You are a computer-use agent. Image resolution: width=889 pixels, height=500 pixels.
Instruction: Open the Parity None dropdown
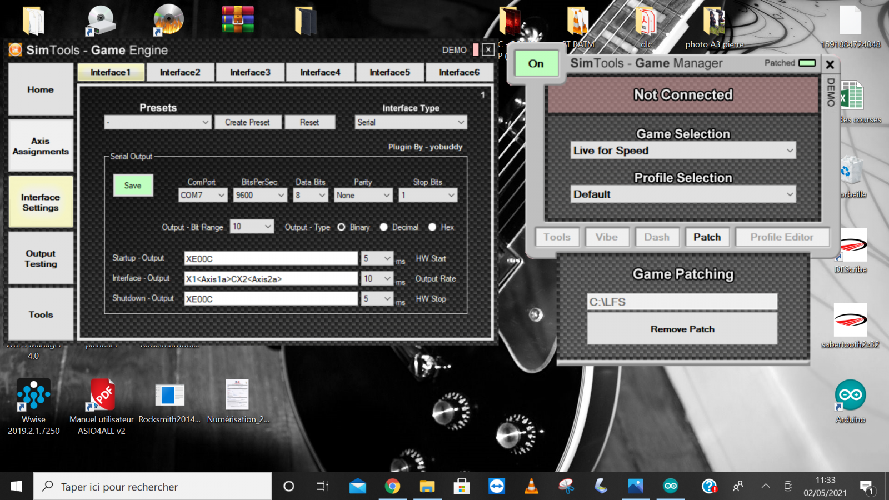point(363,195)
